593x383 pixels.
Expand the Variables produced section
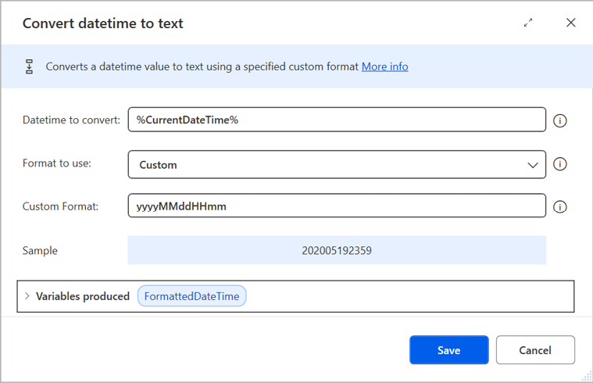[x=27, y=296]
